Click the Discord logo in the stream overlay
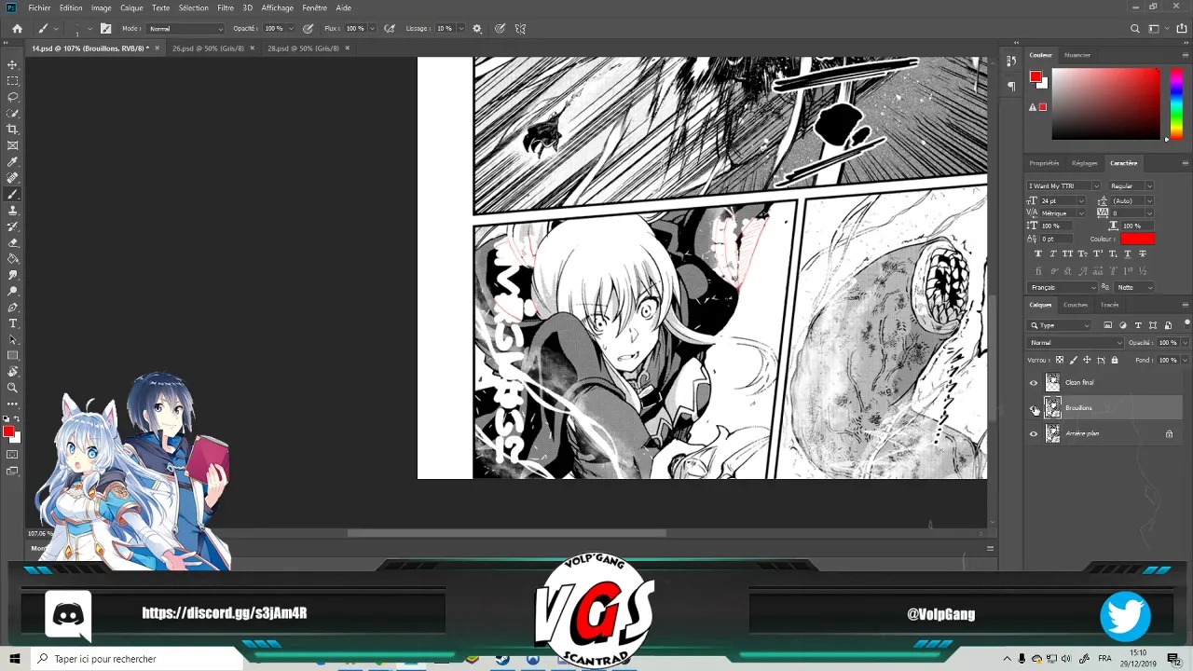The height and width of the screenshot is (671, 1193). coord(68,614)
